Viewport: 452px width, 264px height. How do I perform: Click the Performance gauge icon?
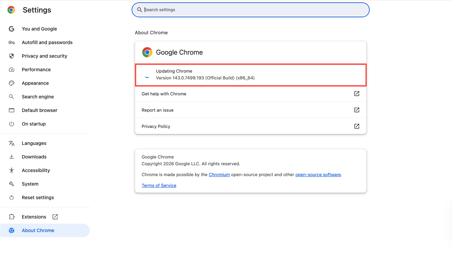click(x=12, y=70)
